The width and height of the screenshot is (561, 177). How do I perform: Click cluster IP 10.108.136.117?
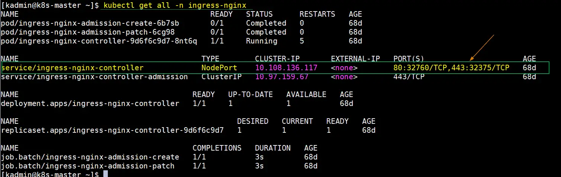click(286, 68)
